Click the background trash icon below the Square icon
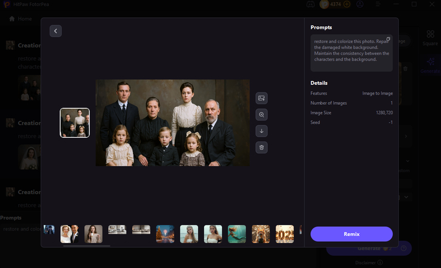 405,68
